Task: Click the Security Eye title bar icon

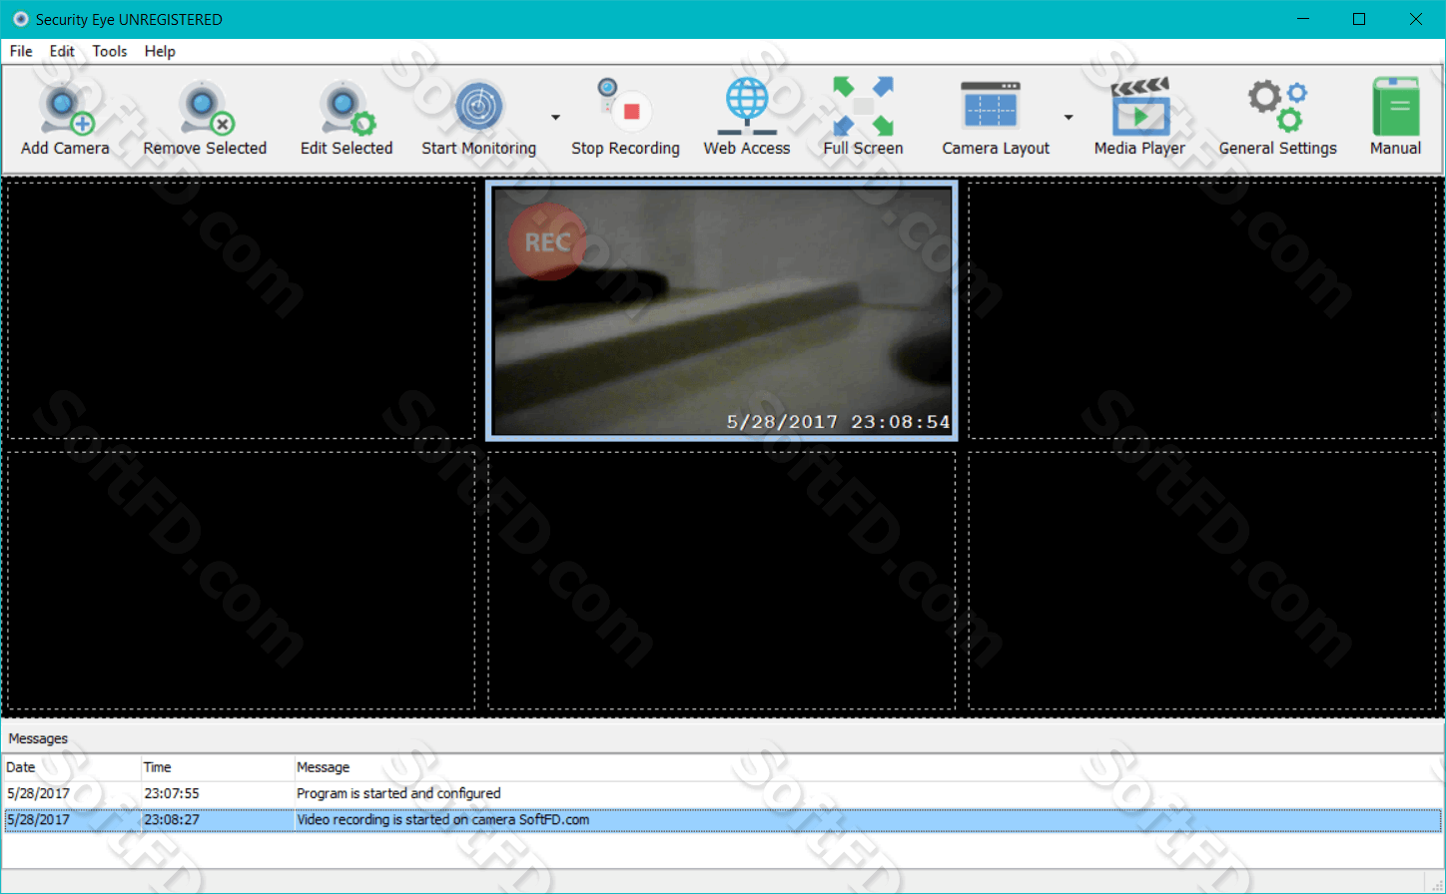Action: pos(20,19)
